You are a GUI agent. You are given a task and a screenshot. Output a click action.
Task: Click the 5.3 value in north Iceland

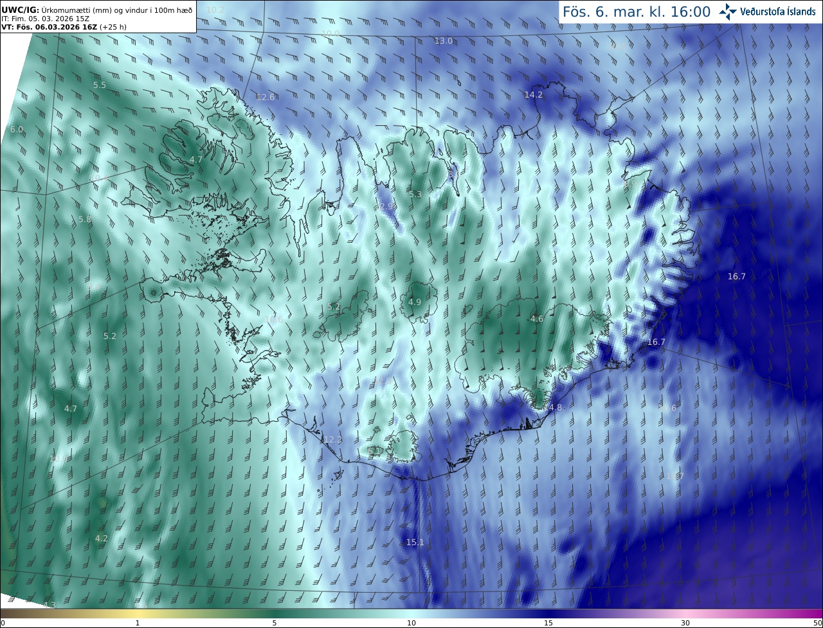(x=415, y=195)
